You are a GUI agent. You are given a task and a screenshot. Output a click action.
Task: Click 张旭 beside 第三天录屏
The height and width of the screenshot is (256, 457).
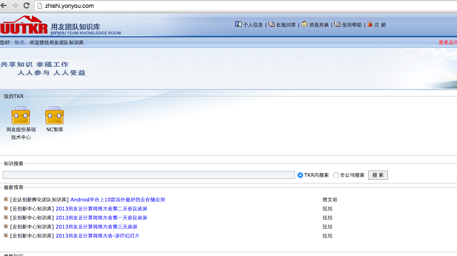tap(327, 226)
